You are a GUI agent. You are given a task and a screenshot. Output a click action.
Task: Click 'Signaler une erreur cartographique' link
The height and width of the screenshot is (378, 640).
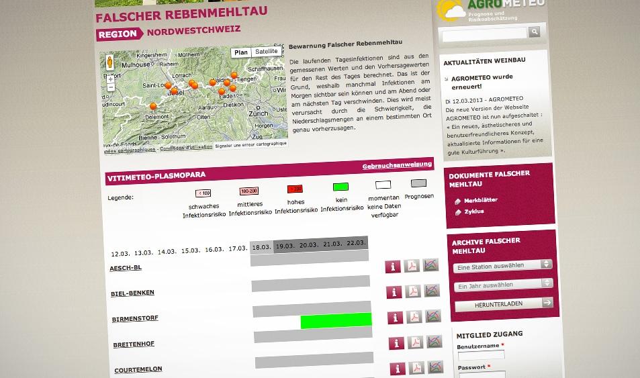pyautogui.click(x=250, y=145)
